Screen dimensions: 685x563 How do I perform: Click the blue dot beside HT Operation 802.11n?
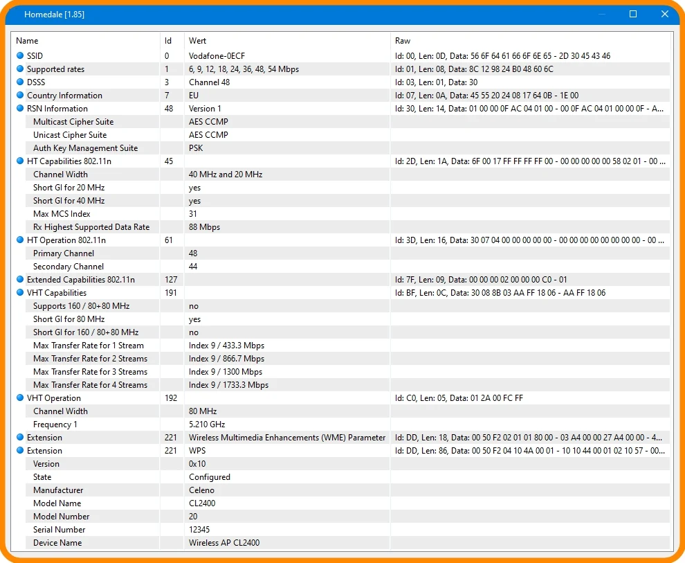[x=19, y=240]
